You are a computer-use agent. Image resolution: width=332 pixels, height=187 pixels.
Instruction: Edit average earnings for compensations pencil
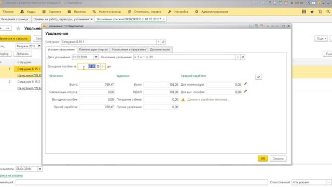(245, 84)
